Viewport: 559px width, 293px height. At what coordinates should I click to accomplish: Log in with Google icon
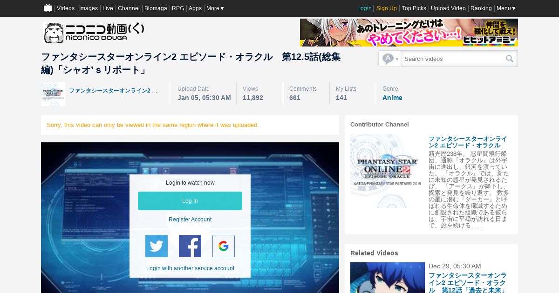224,246
